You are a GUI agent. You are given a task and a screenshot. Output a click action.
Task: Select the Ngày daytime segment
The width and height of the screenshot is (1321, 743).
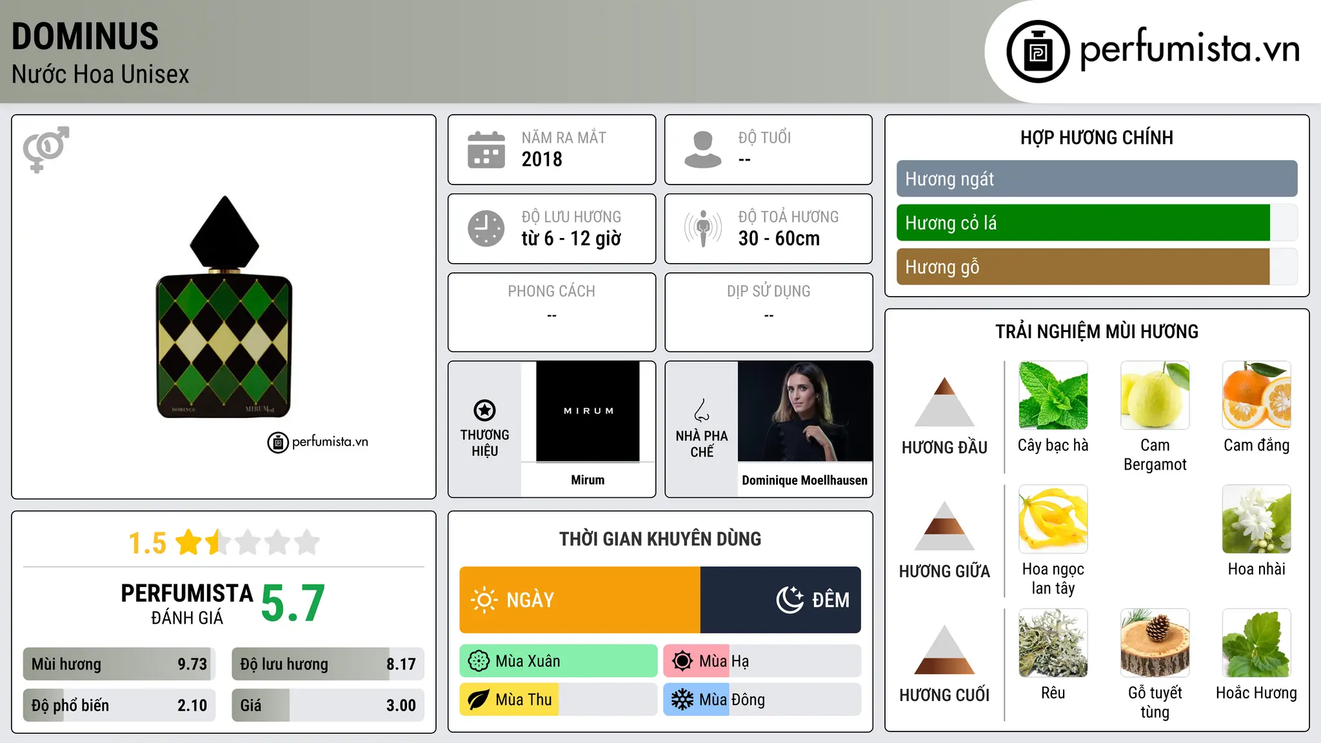580,600
